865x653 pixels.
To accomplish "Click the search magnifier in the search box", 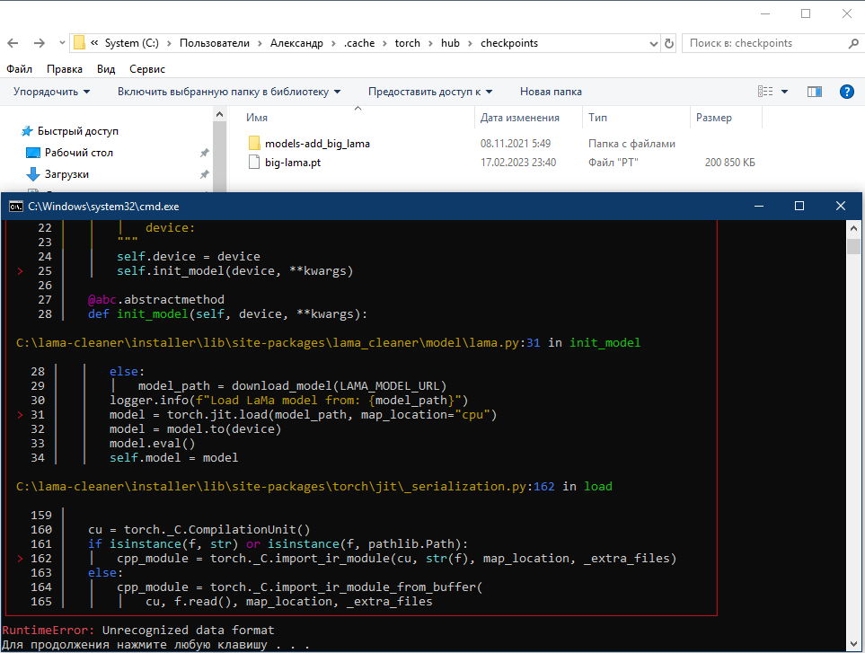I will pyautogui.click(x=852, y=42).
